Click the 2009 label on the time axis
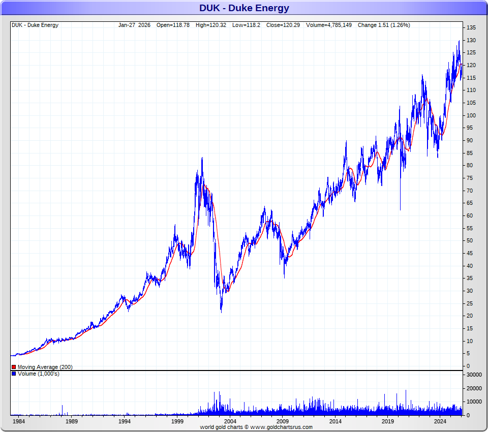 (x=283, y=421)
